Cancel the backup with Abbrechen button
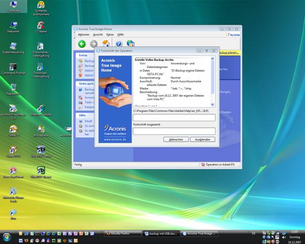The height and width of the screenshot is (244, 305). point(176,140)
